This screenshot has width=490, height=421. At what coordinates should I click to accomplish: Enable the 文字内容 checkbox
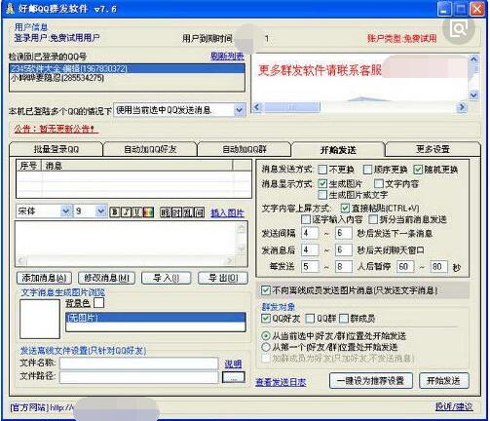pyautogui.click(x=379, y=184)
